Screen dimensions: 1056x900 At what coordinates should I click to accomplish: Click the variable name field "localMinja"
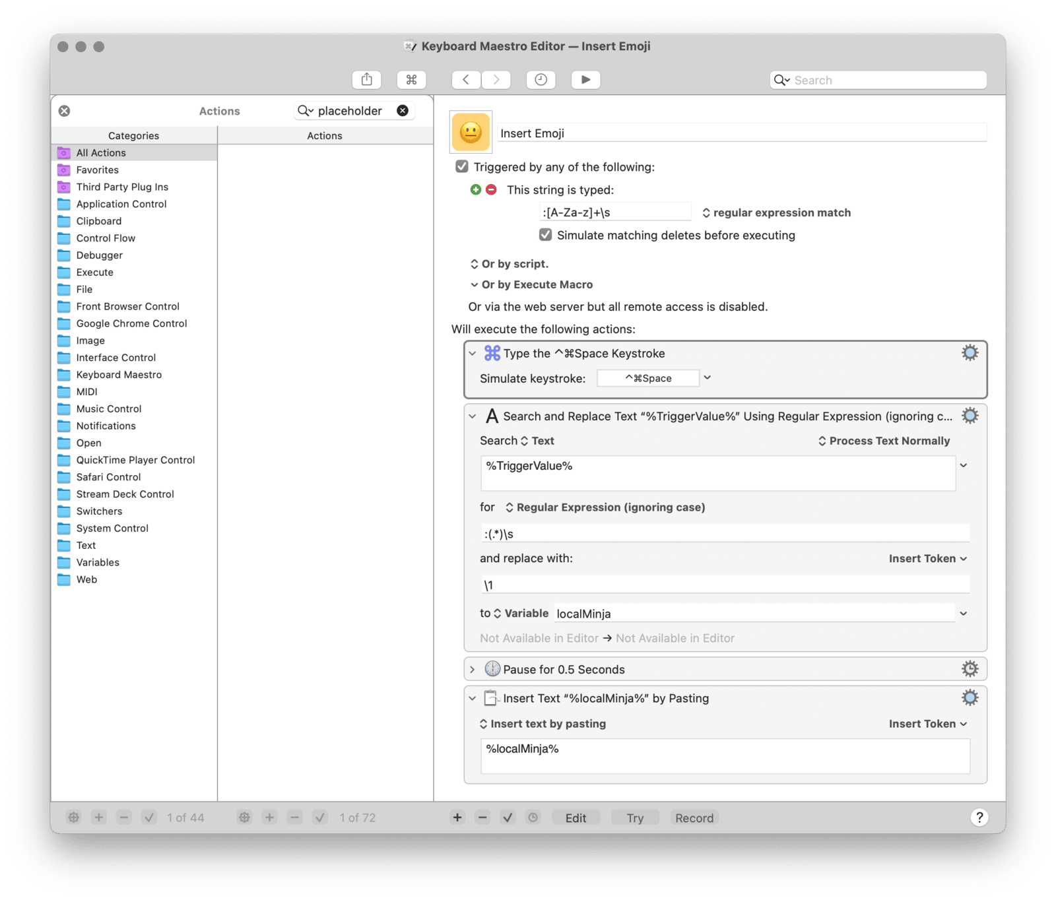pyautogui.click(x=754, y=614)
